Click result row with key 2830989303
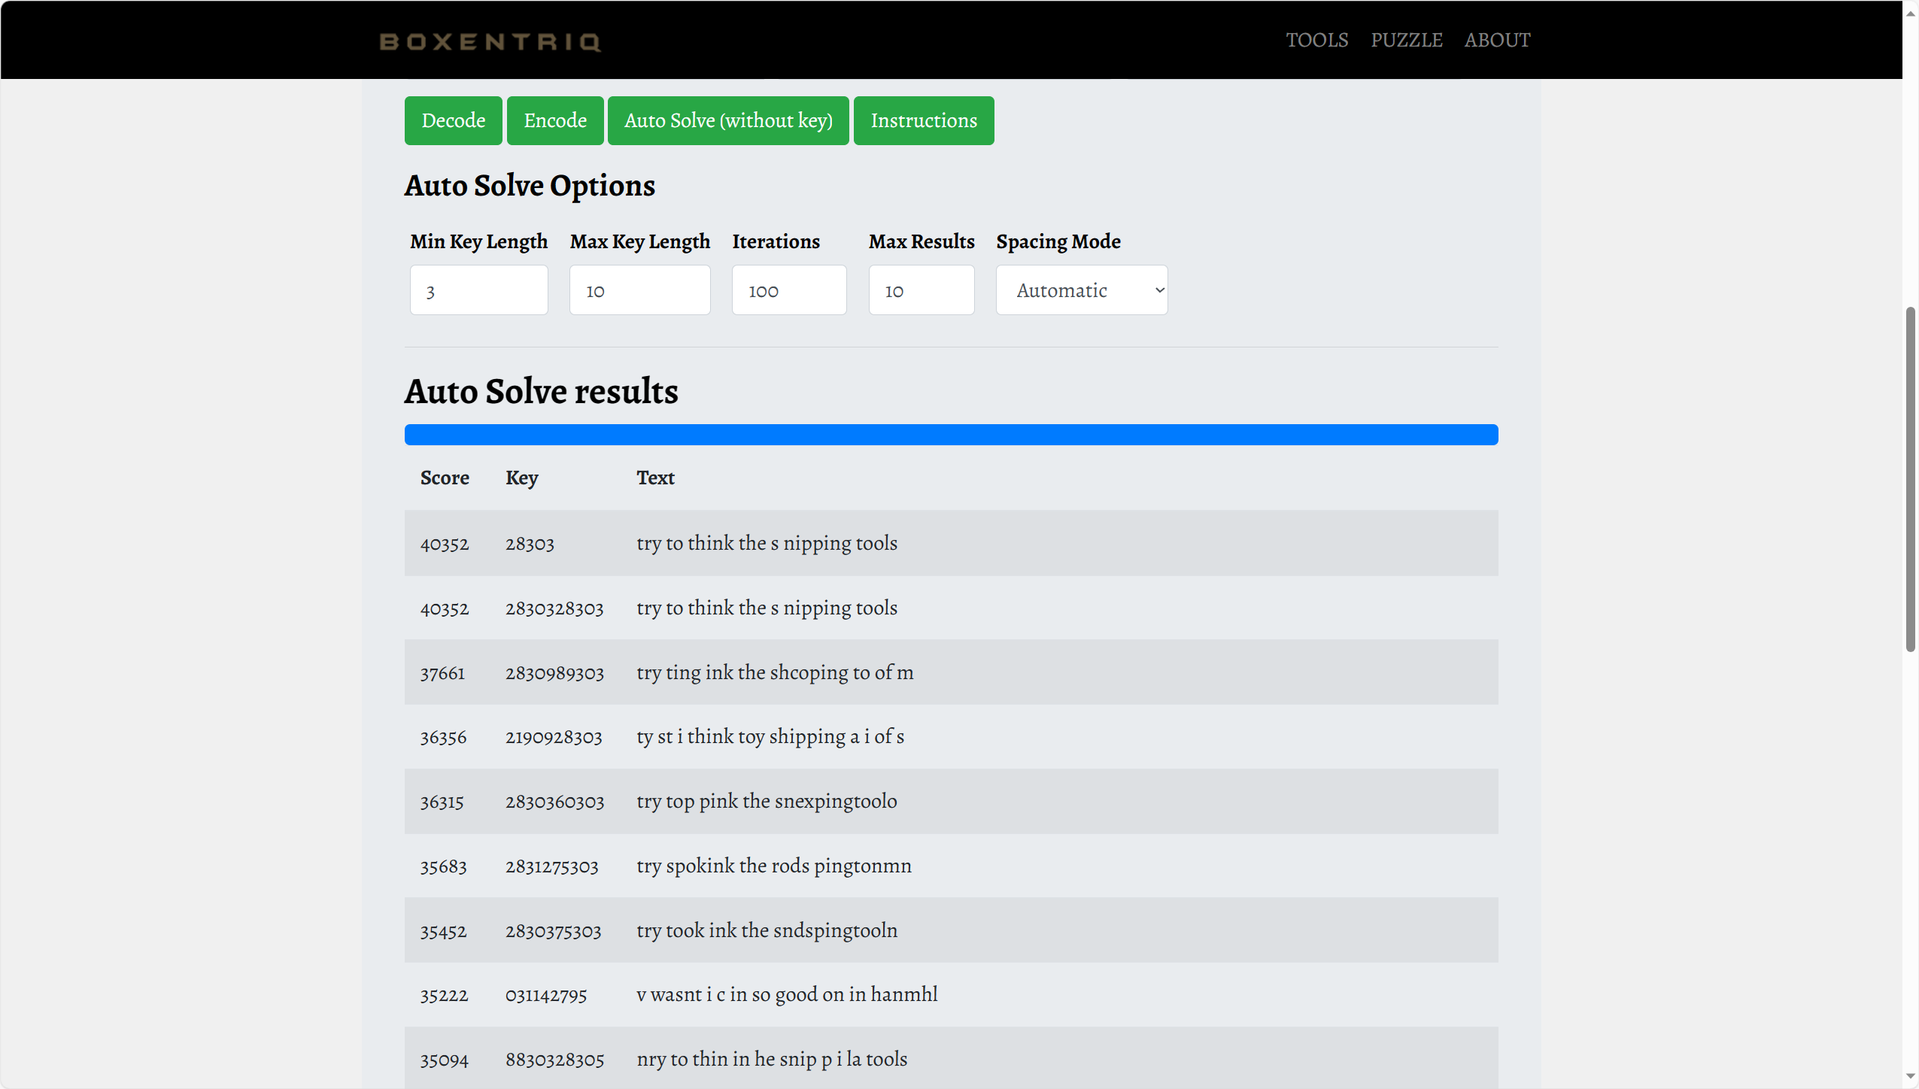Image resolution: width=1919 pixels, height=1089 pixels. pyautogui.click(x=951, y=672)
